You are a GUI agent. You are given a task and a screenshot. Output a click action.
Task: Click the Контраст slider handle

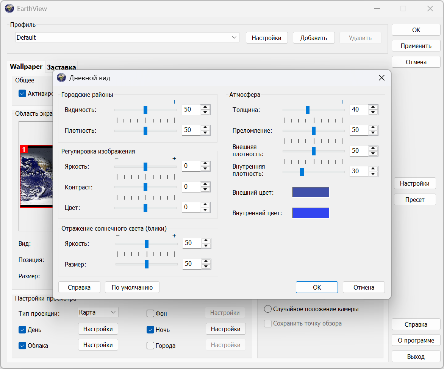(145, 187)
